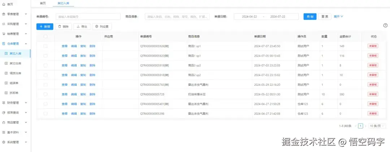Click 编辑 for row QTRK00000005920
Viewport: 390px width, 152px height.
point(74,56)
